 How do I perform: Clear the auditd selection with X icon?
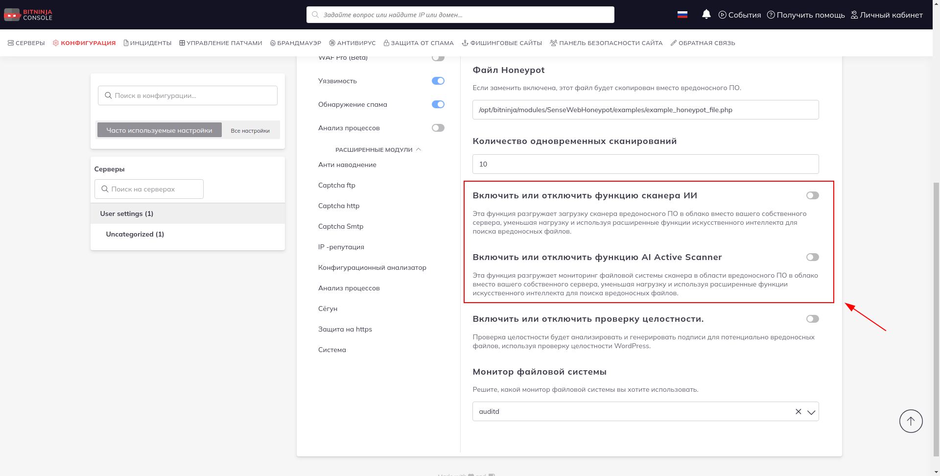[x=798, y=412]
